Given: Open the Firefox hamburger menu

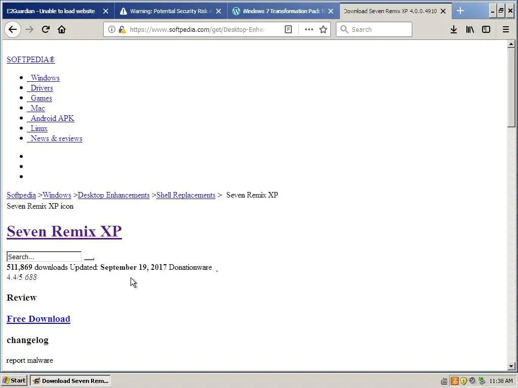Looking at the screenshot, I should pos(506,29).
